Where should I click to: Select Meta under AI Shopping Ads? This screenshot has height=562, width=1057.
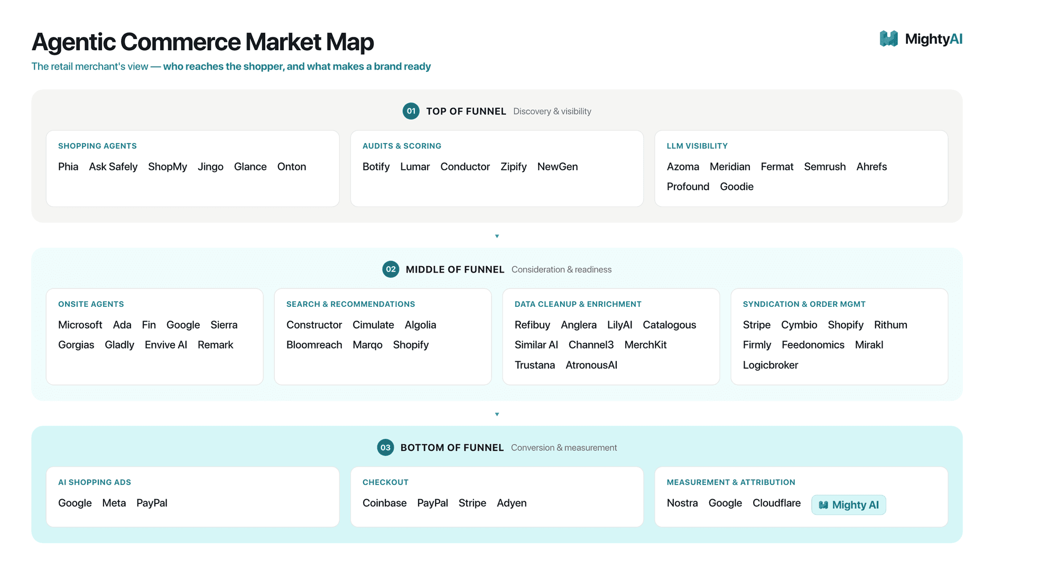click(x=114, y=503)
